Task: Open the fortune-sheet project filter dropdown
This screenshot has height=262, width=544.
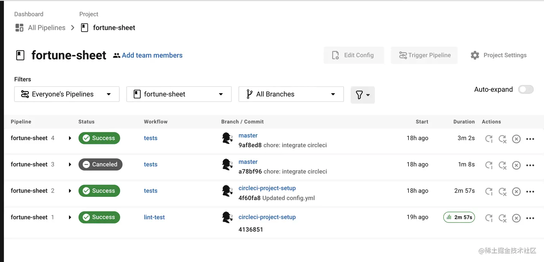Action: 179,94
